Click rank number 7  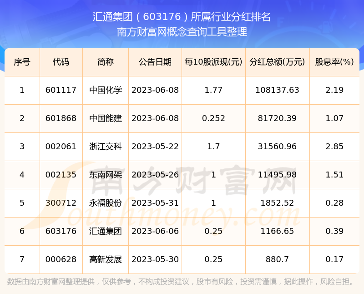22,259
